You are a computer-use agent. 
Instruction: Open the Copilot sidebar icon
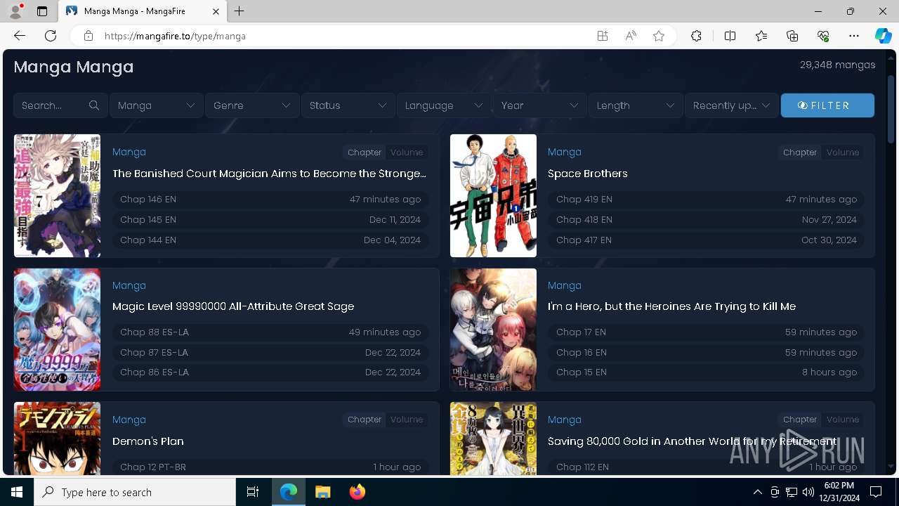pyautogui.click(x=883, y=36)
